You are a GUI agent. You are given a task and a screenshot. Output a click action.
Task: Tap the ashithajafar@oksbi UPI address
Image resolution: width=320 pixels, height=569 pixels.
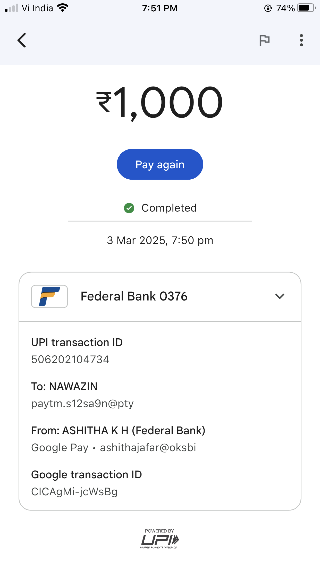pyautogui.click(x=148, y=448)
